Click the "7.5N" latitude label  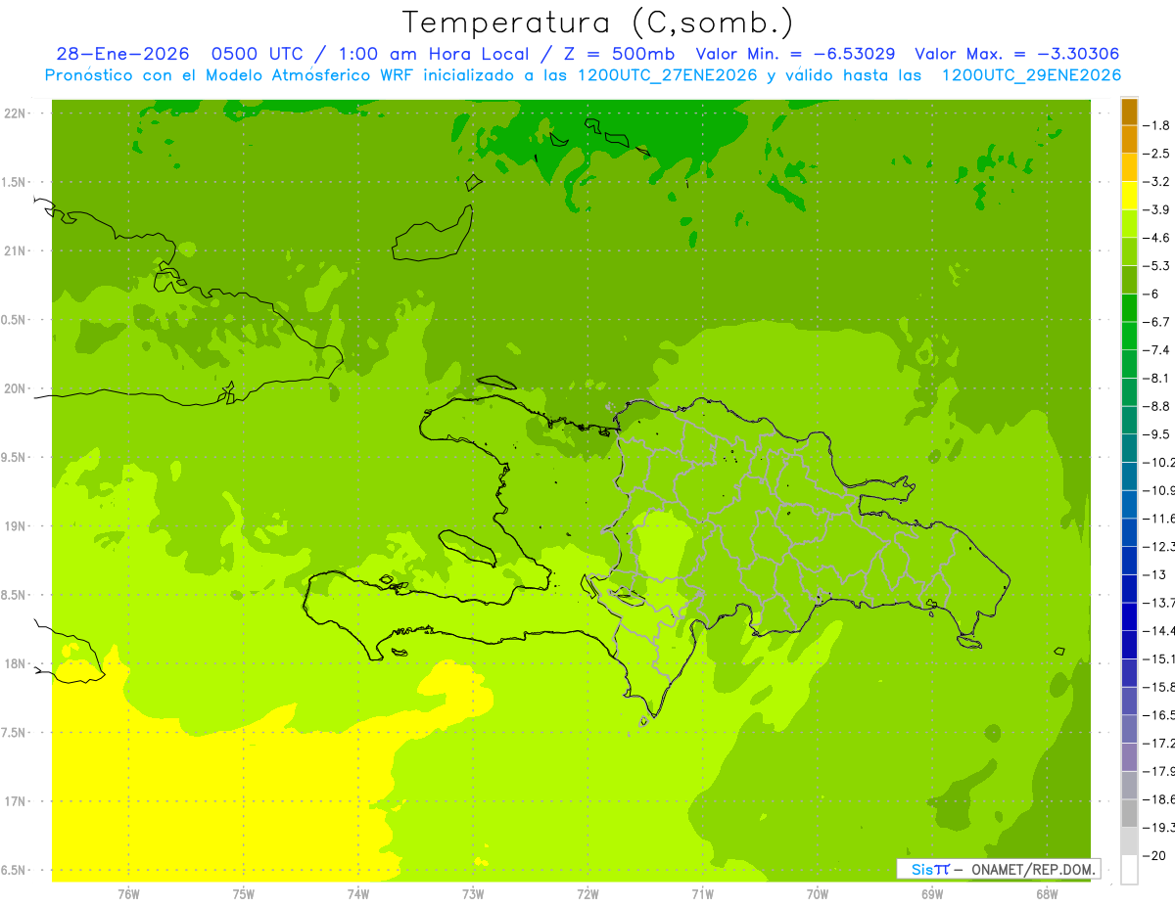tap(15, 733)
